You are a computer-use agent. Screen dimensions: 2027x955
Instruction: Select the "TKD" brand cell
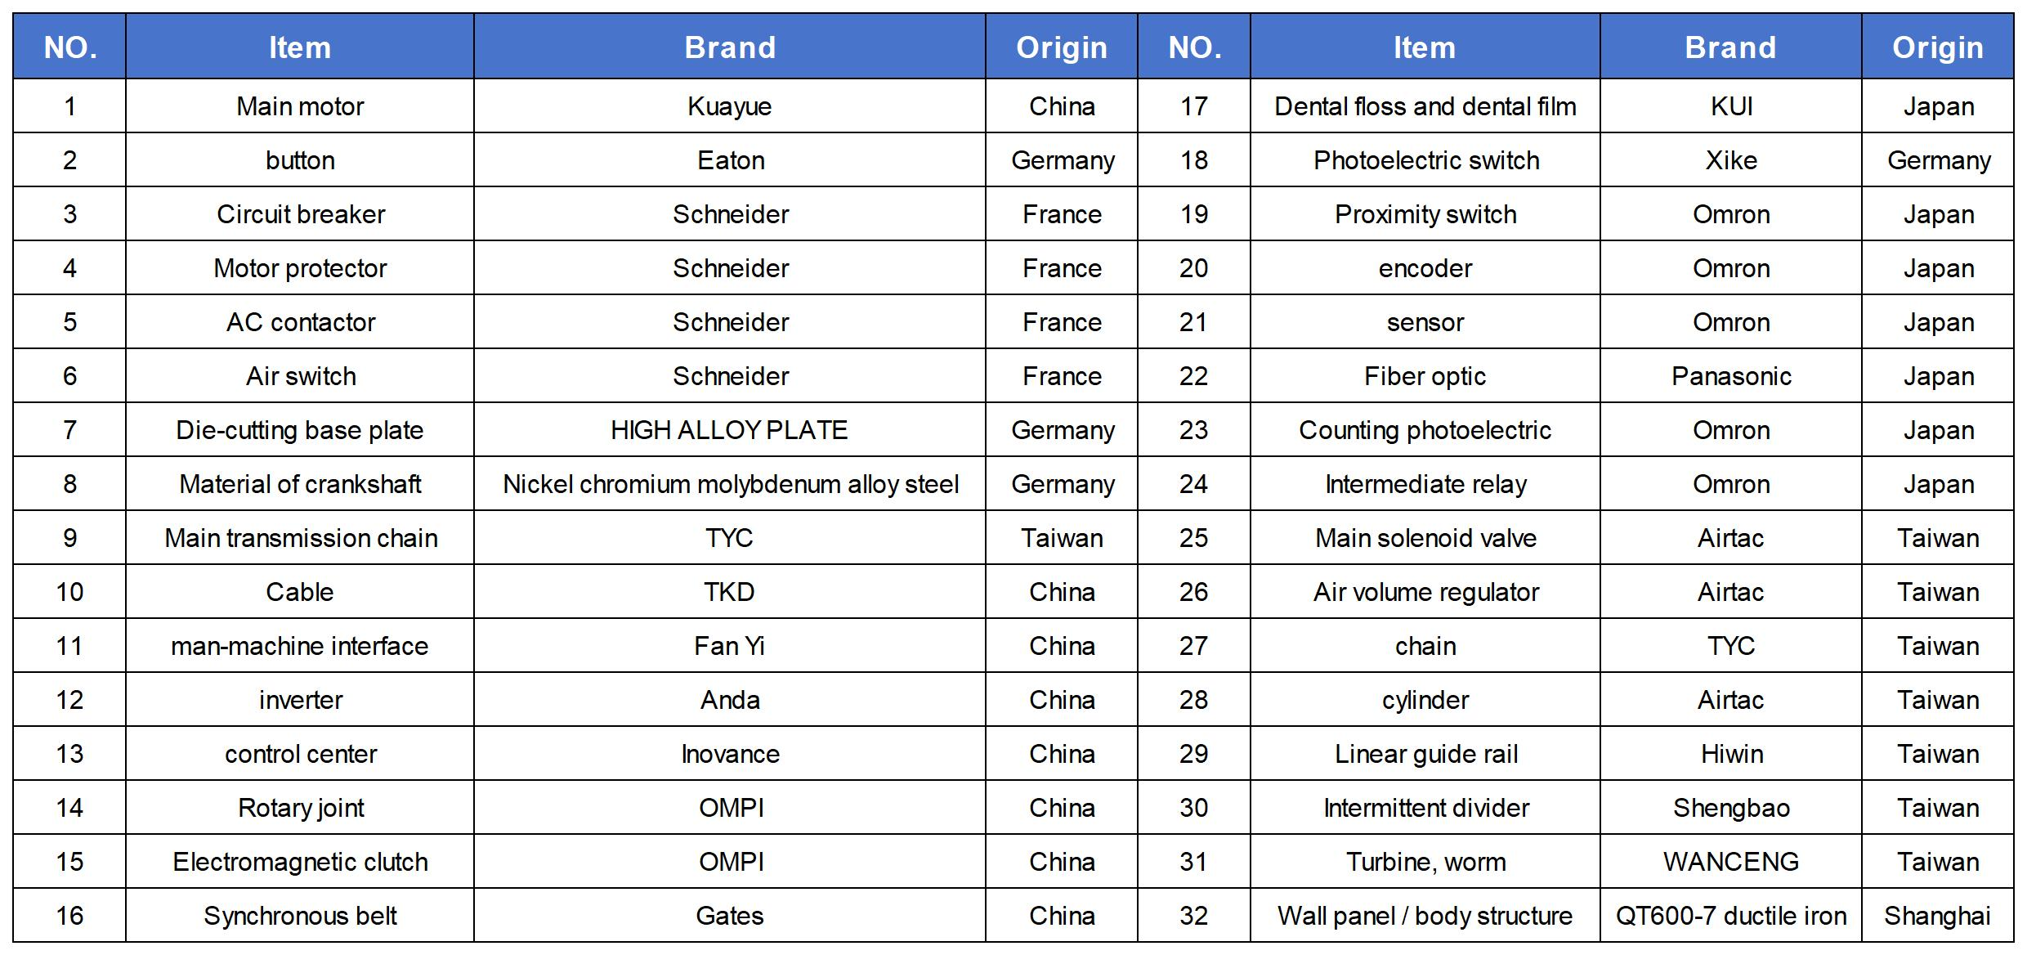[729, 592]
